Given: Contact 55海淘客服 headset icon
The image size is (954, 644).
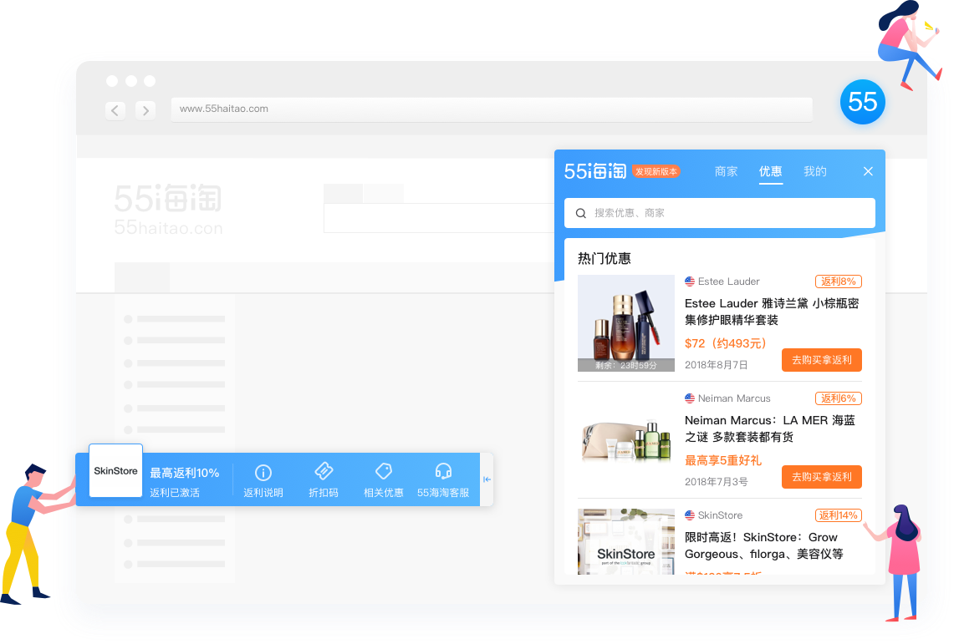Looking at the screenshot, I should (x=443, y=472).
